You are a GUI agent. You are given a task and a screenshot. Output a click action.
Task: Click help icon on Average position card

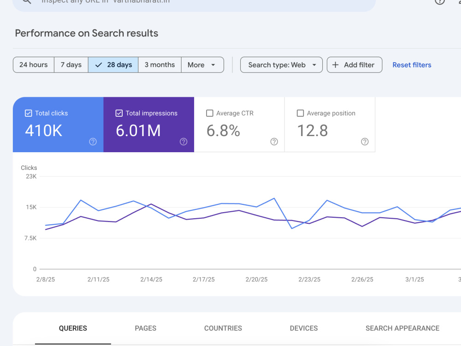click(x=365, y=142)
